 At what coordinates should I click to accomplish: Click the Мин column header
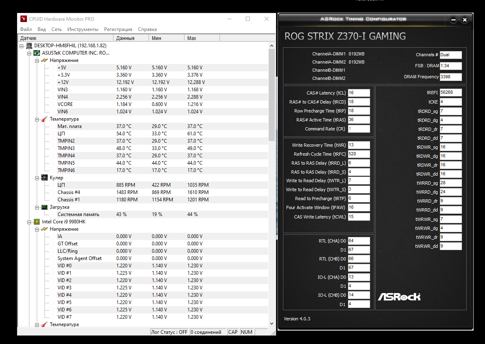(x=167, y=38)
